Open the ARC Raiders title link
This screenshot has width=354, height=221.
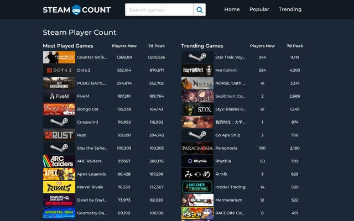[89, 161]
